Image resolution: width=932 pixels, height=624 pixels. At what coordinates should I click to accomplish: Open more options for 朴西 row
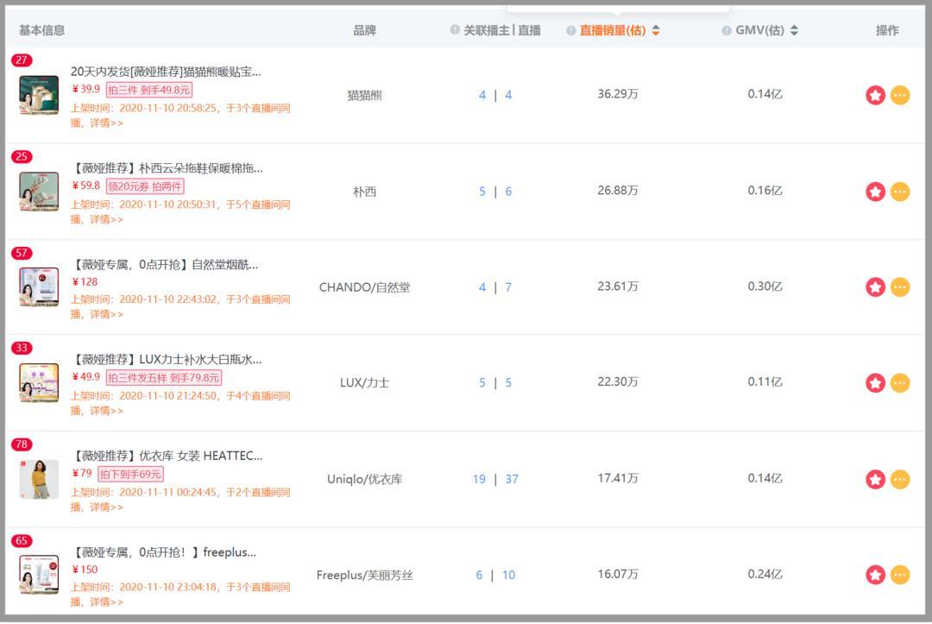(900, 192)
